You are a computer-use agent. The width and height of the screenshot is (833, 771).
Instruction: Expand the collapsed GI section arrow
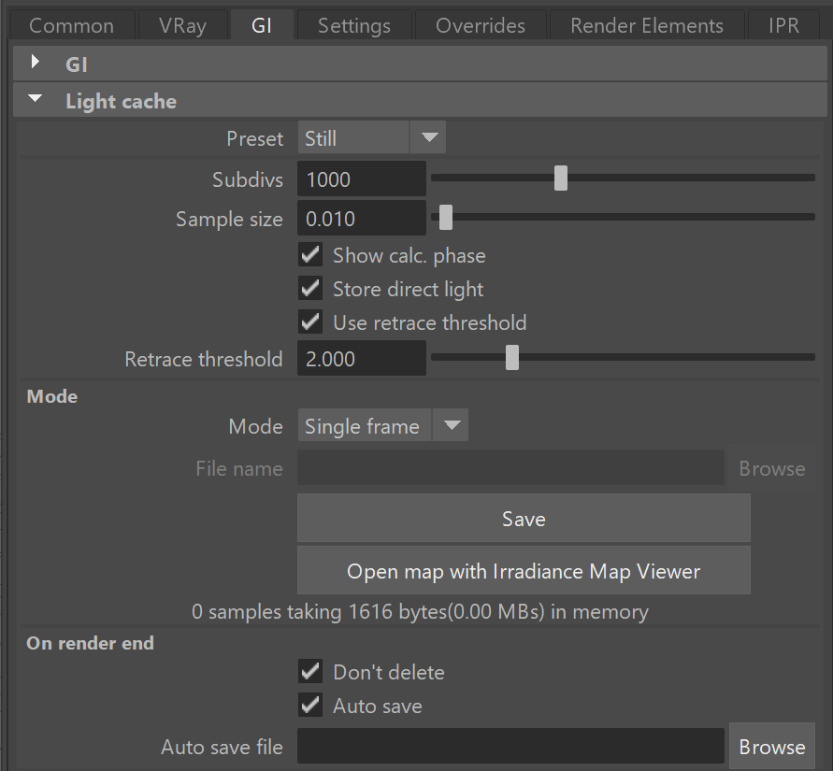pyautogui.click(x=36, y=62)
